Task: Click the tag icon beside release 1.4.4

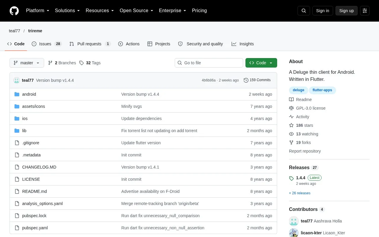Action: pos(291,178)
